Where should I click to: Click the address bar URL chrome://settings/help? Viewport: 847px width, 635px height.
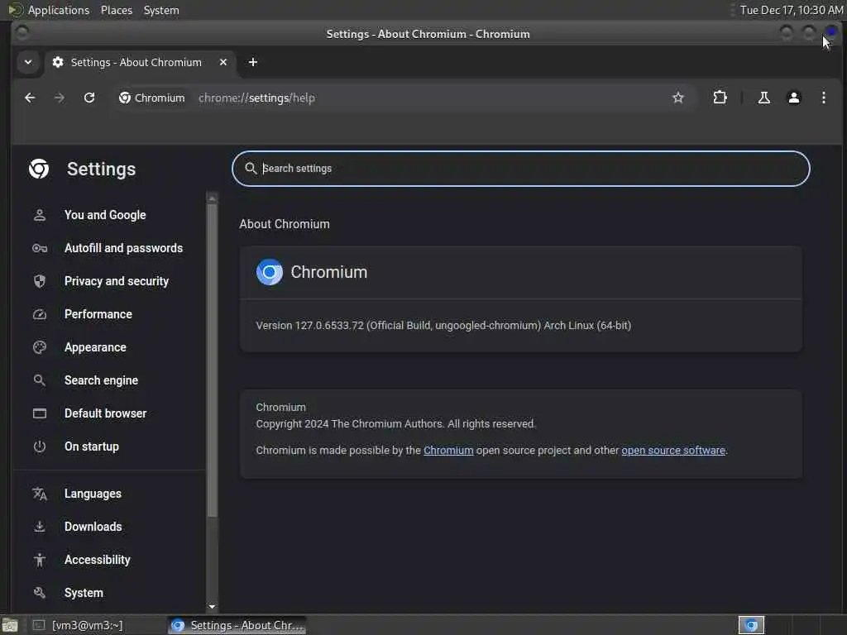pyautogui.click(x=256, y=98)
